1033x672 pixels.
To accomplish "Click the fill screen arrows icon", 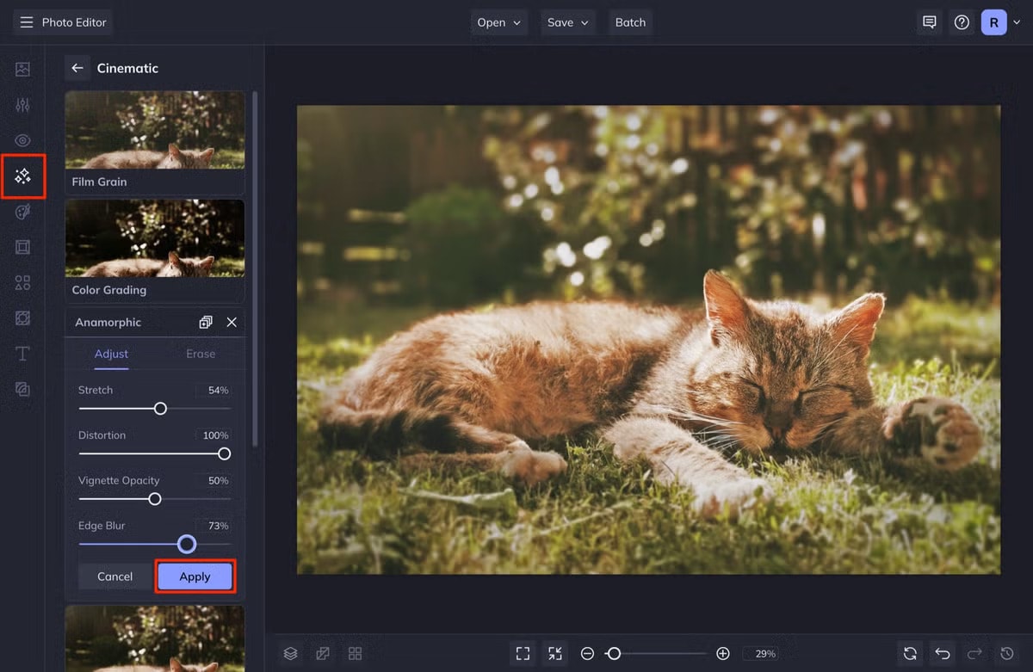I will [x=555, y=654].
